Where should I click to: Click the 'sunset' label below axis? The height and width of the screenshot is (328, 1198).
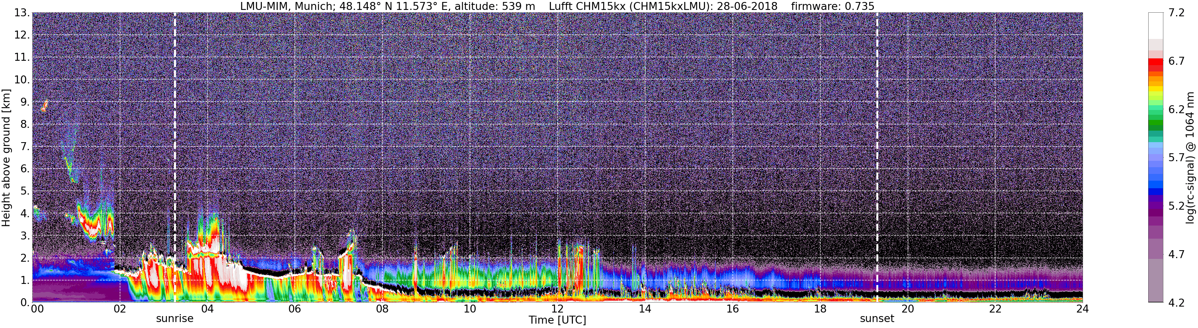877,319
